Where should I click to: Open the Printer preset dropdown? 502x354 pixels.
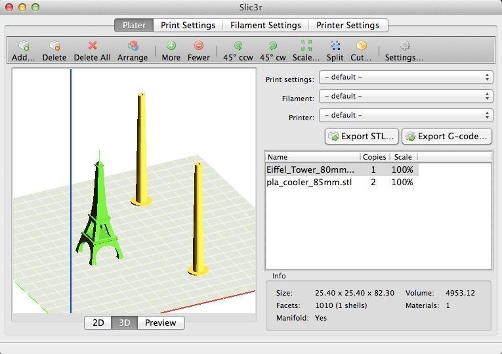pos(406,116)
